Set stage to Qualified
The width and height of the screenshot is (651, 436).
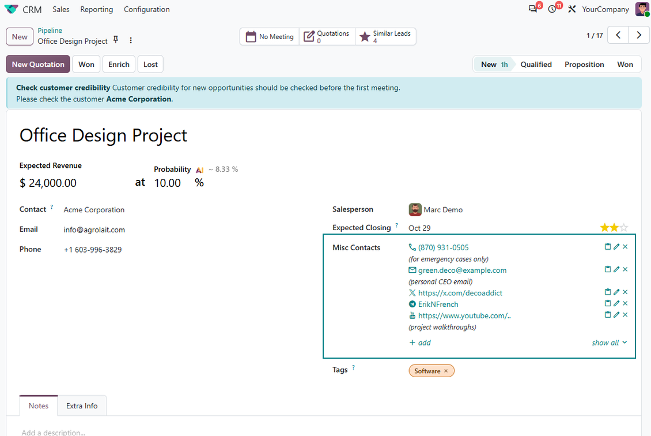(536, 65)
